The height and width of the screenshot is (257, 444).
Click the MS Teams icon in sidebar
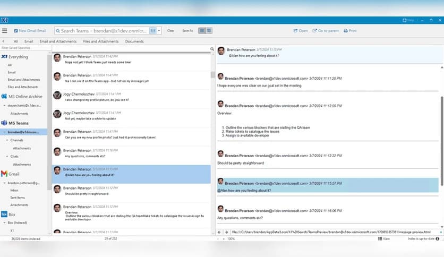[x=4, y=123]
